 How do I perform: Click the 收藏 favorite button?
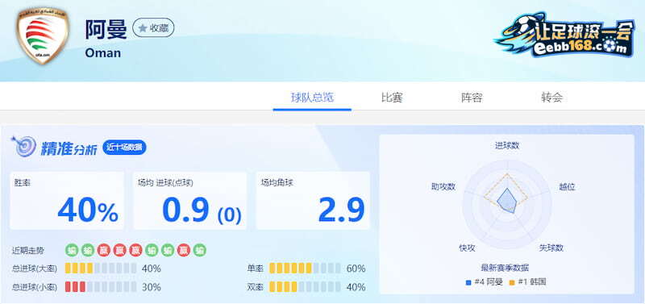[x=153, y=28]
